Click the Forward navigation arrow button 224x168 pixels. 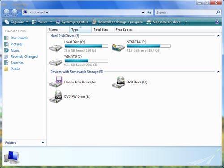point(15,13)
